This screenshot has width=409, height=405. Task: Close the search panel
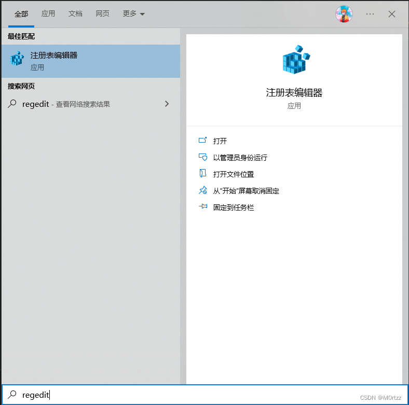(x=391, y=14)
